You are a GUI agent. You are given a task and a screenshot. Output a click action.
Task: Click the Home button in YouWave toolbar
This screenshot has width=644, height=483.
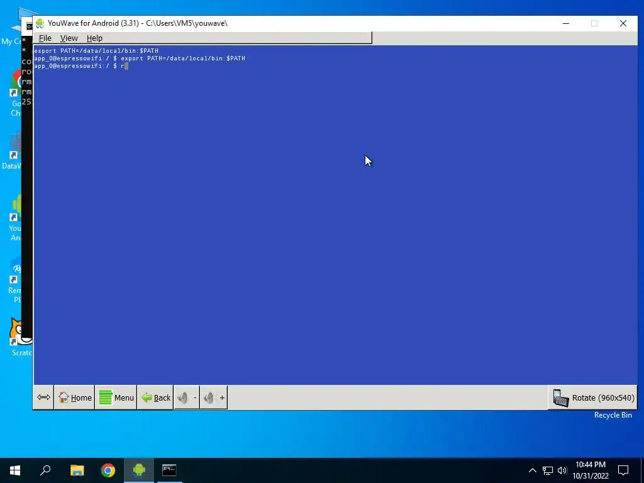point(75,397)
